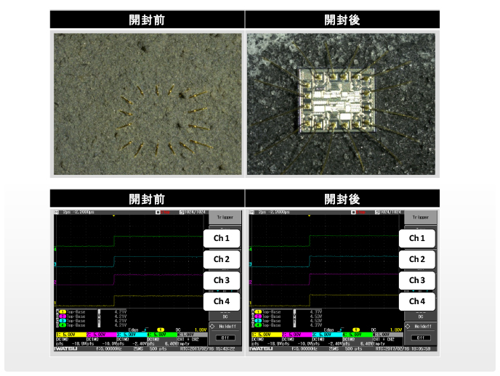Select cyan '3: 5.00V' scale box, right scope

pyautogui.click(x=327, y=335)
